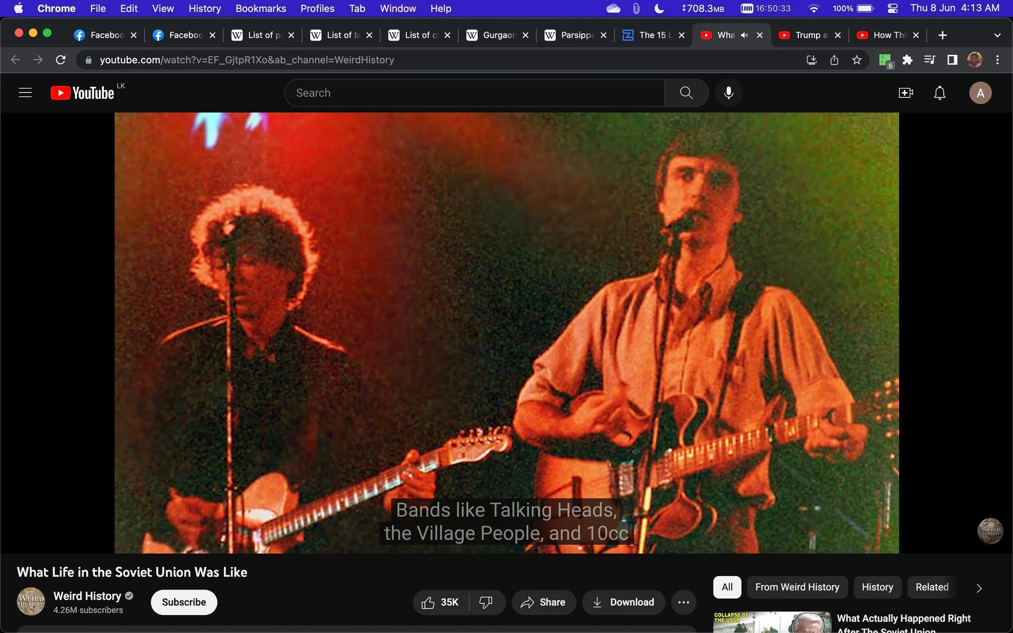Click the date and time in menu bar
This screenshot has width=1013, height=633.
(x=955, y=8)
